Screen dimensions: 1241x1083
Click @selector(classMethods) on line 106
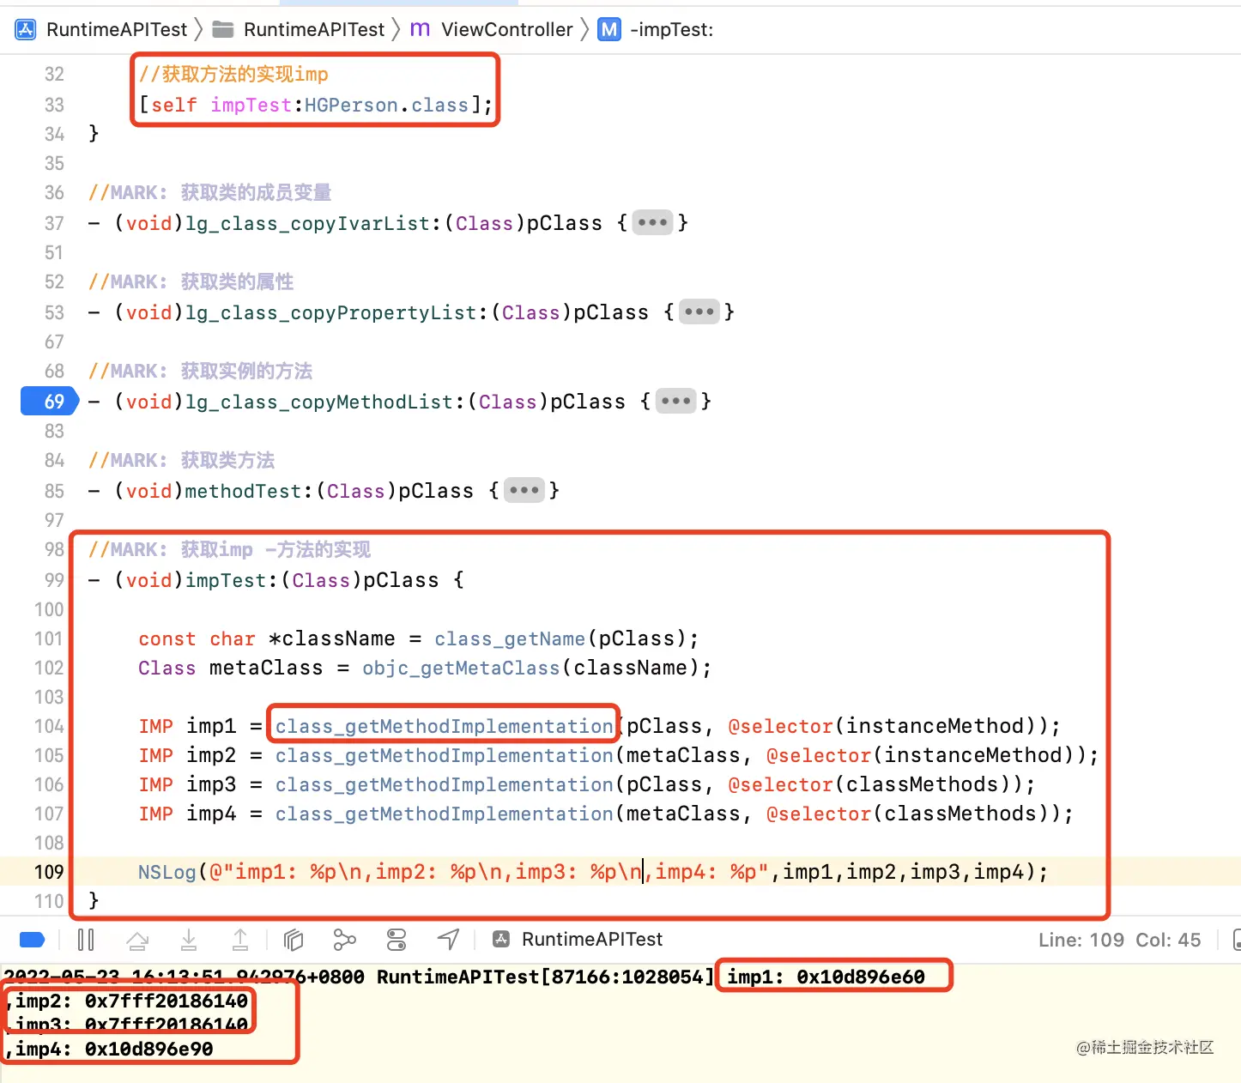coord(875,784)
